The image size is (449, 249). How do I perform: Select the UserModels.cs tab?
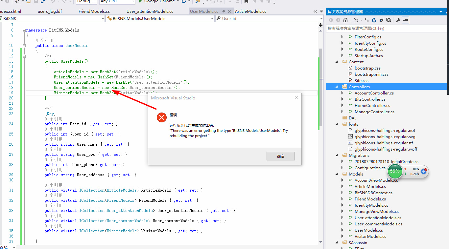(204, 11)
